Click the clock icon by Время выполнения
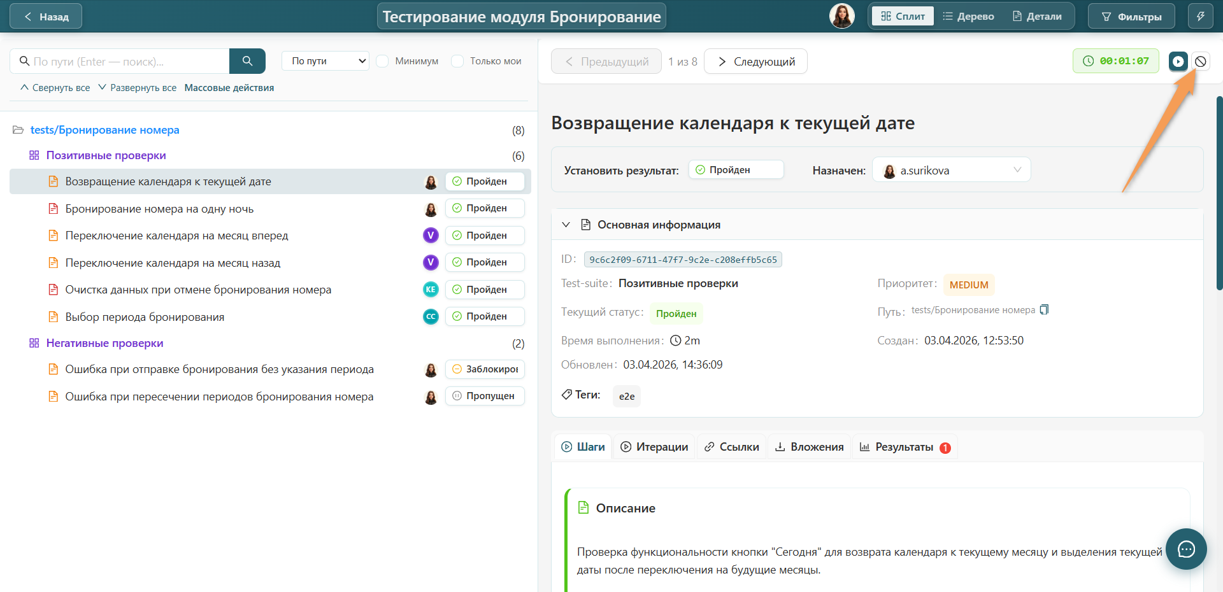The height and width of the screenshot is (592, 1223). pyautogui.click(x=676, y=341)
